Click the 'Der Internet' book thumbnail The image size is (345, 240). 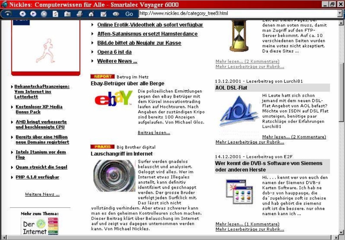39,226
